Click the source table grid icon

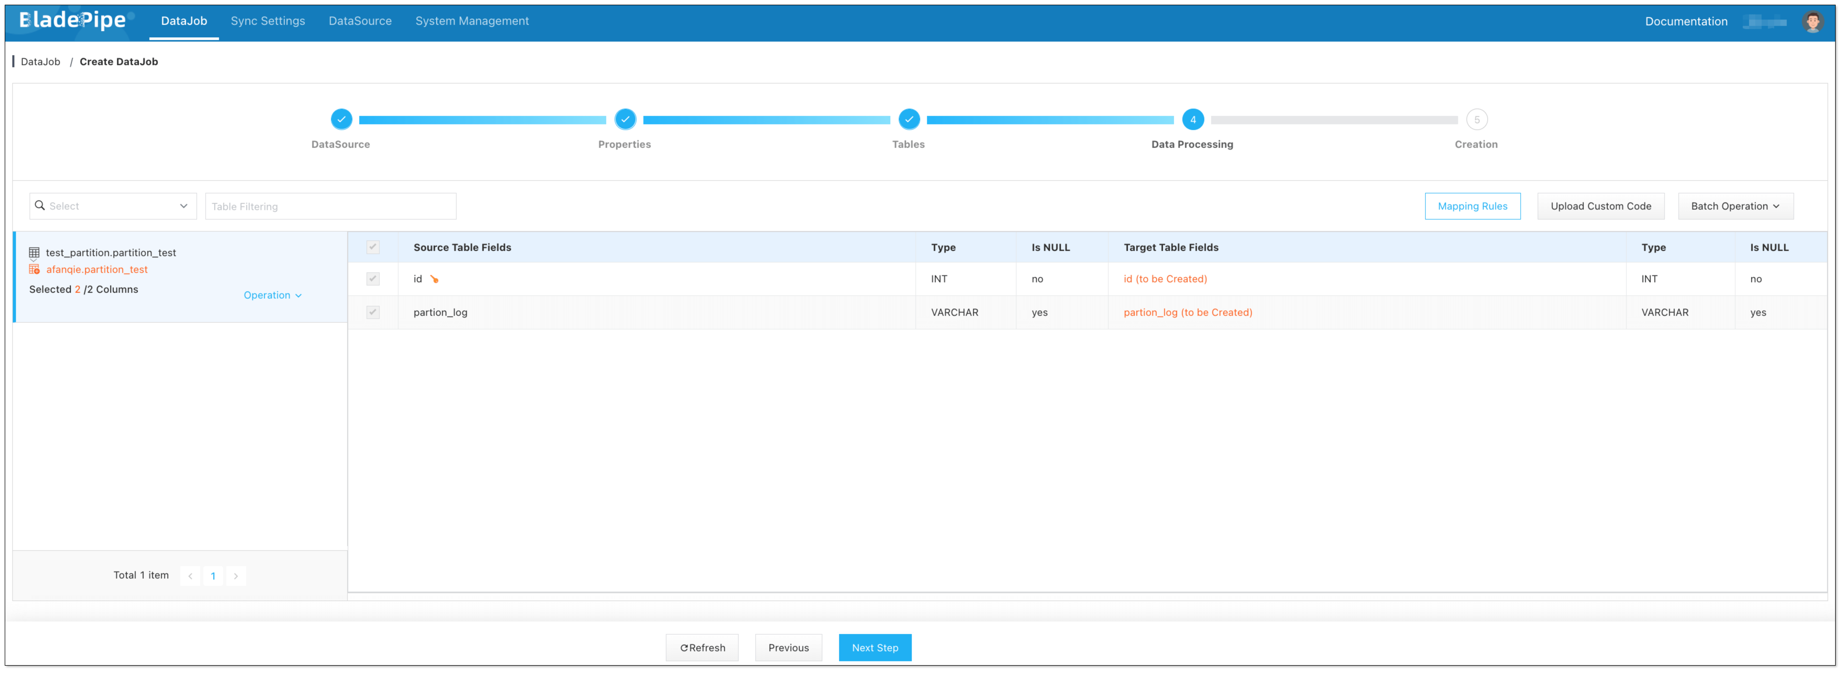click(34, 253)
